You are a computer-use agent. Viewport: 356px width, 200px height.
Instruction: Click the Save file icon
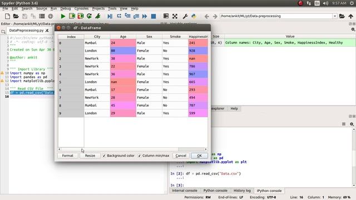(24, 16)
